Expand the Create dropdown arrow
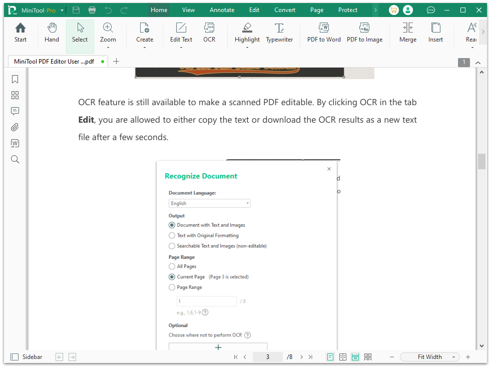The width and height of the screenshot is (491, 366). tap(145, 48)
